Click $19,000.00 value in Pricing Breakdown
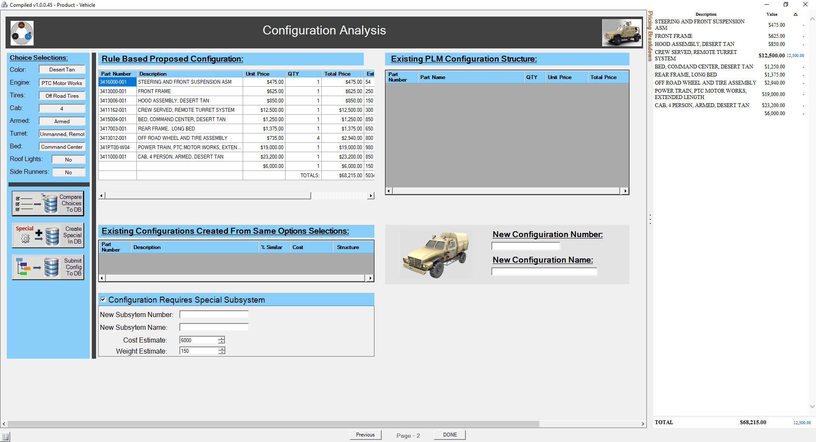 point(773,94)
